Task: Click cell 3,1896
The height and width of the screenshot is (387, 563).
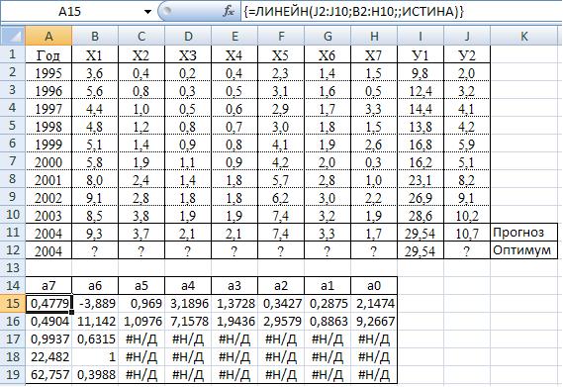Action: [x=188, y=304]
